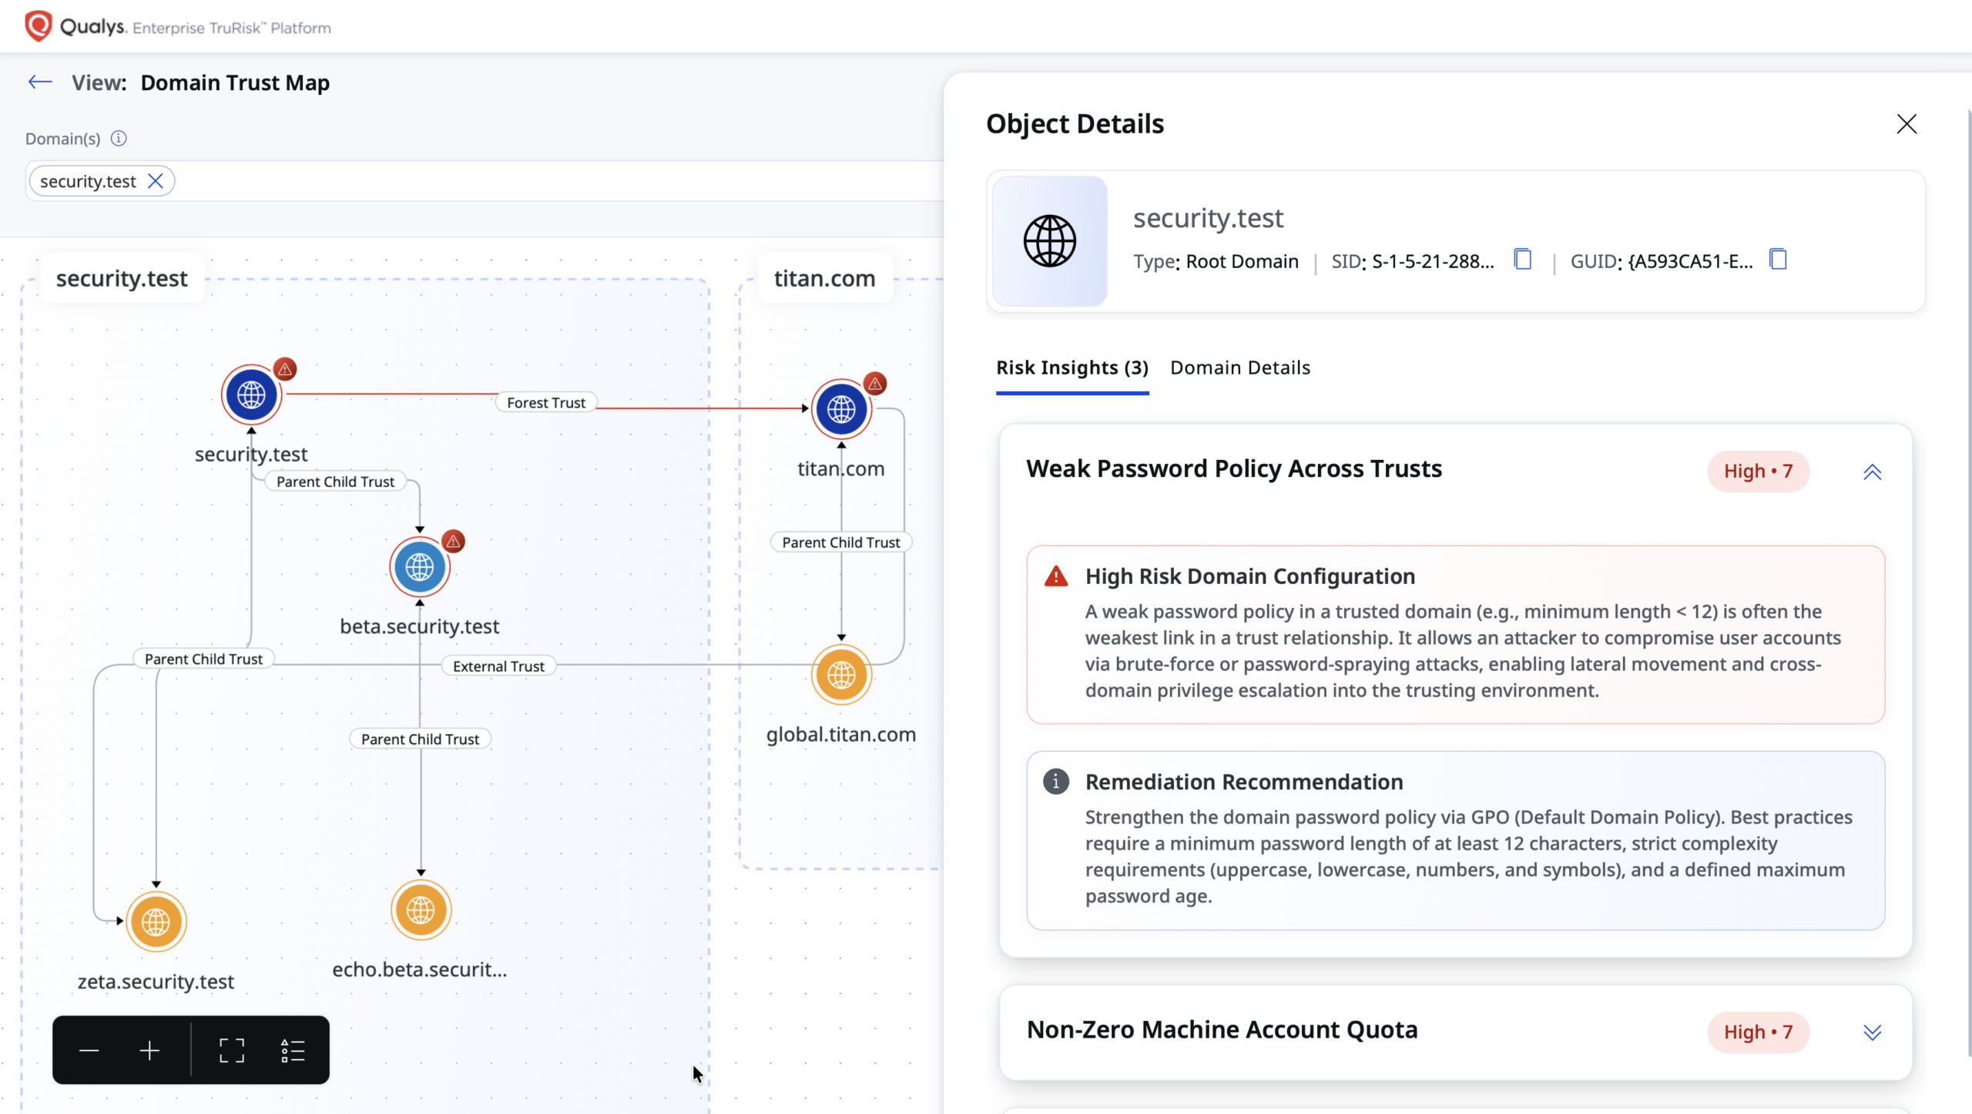
Task: Click the Forest Trust edge label
Action: click(x=546, y=402)
